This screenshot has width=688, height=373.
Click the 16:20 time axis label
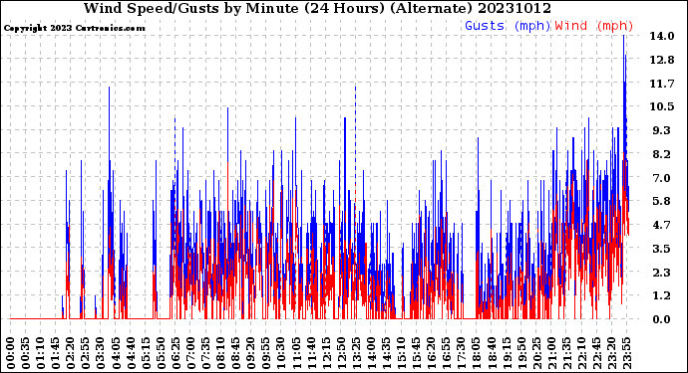(431, 353)
